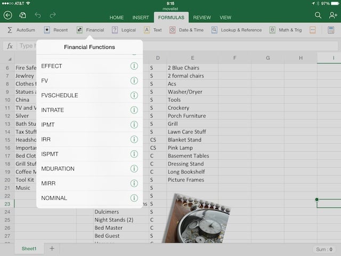Undo the last action
The image size is (341, 256).
click(x=38, y=15)
